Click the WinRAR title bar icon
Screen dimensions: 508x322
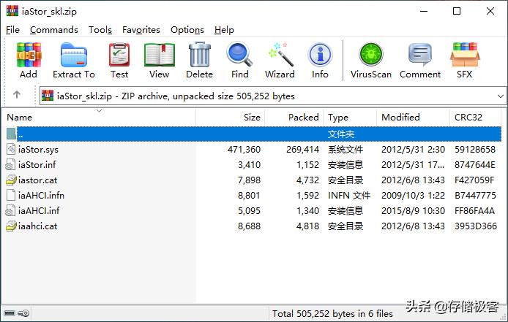pyautogui.click(x=12, y=11)
